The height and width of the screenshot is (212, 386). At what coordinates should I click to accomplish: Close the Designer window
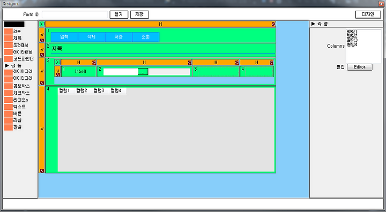tap(381, 3)
